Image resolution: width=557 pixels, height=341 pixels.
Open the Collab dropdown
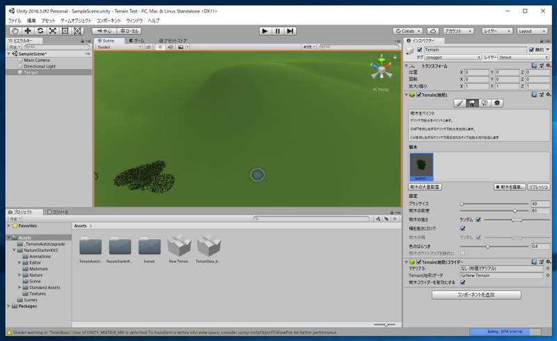coord(408,31)
